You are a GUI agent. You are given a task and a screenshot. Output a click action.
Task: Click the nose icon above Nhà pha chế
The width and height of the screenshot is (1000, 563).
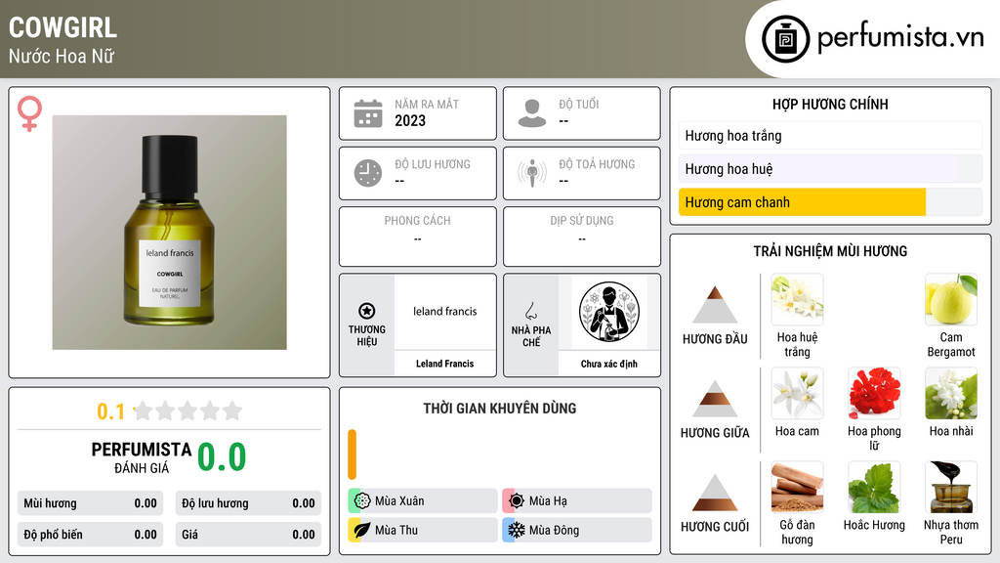tap(530, 311)
